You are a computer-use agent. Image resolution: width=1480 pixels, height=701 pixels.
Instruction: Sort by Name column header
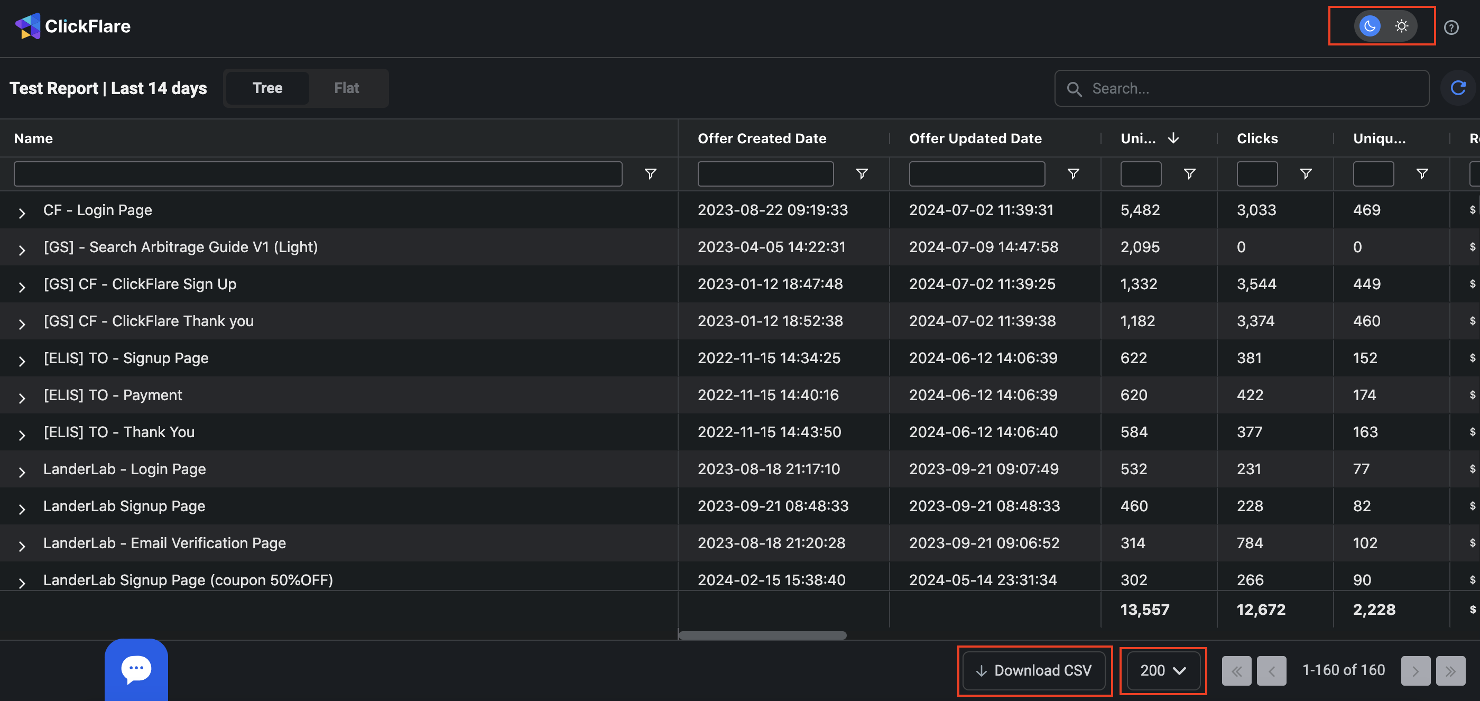(33, 139)
